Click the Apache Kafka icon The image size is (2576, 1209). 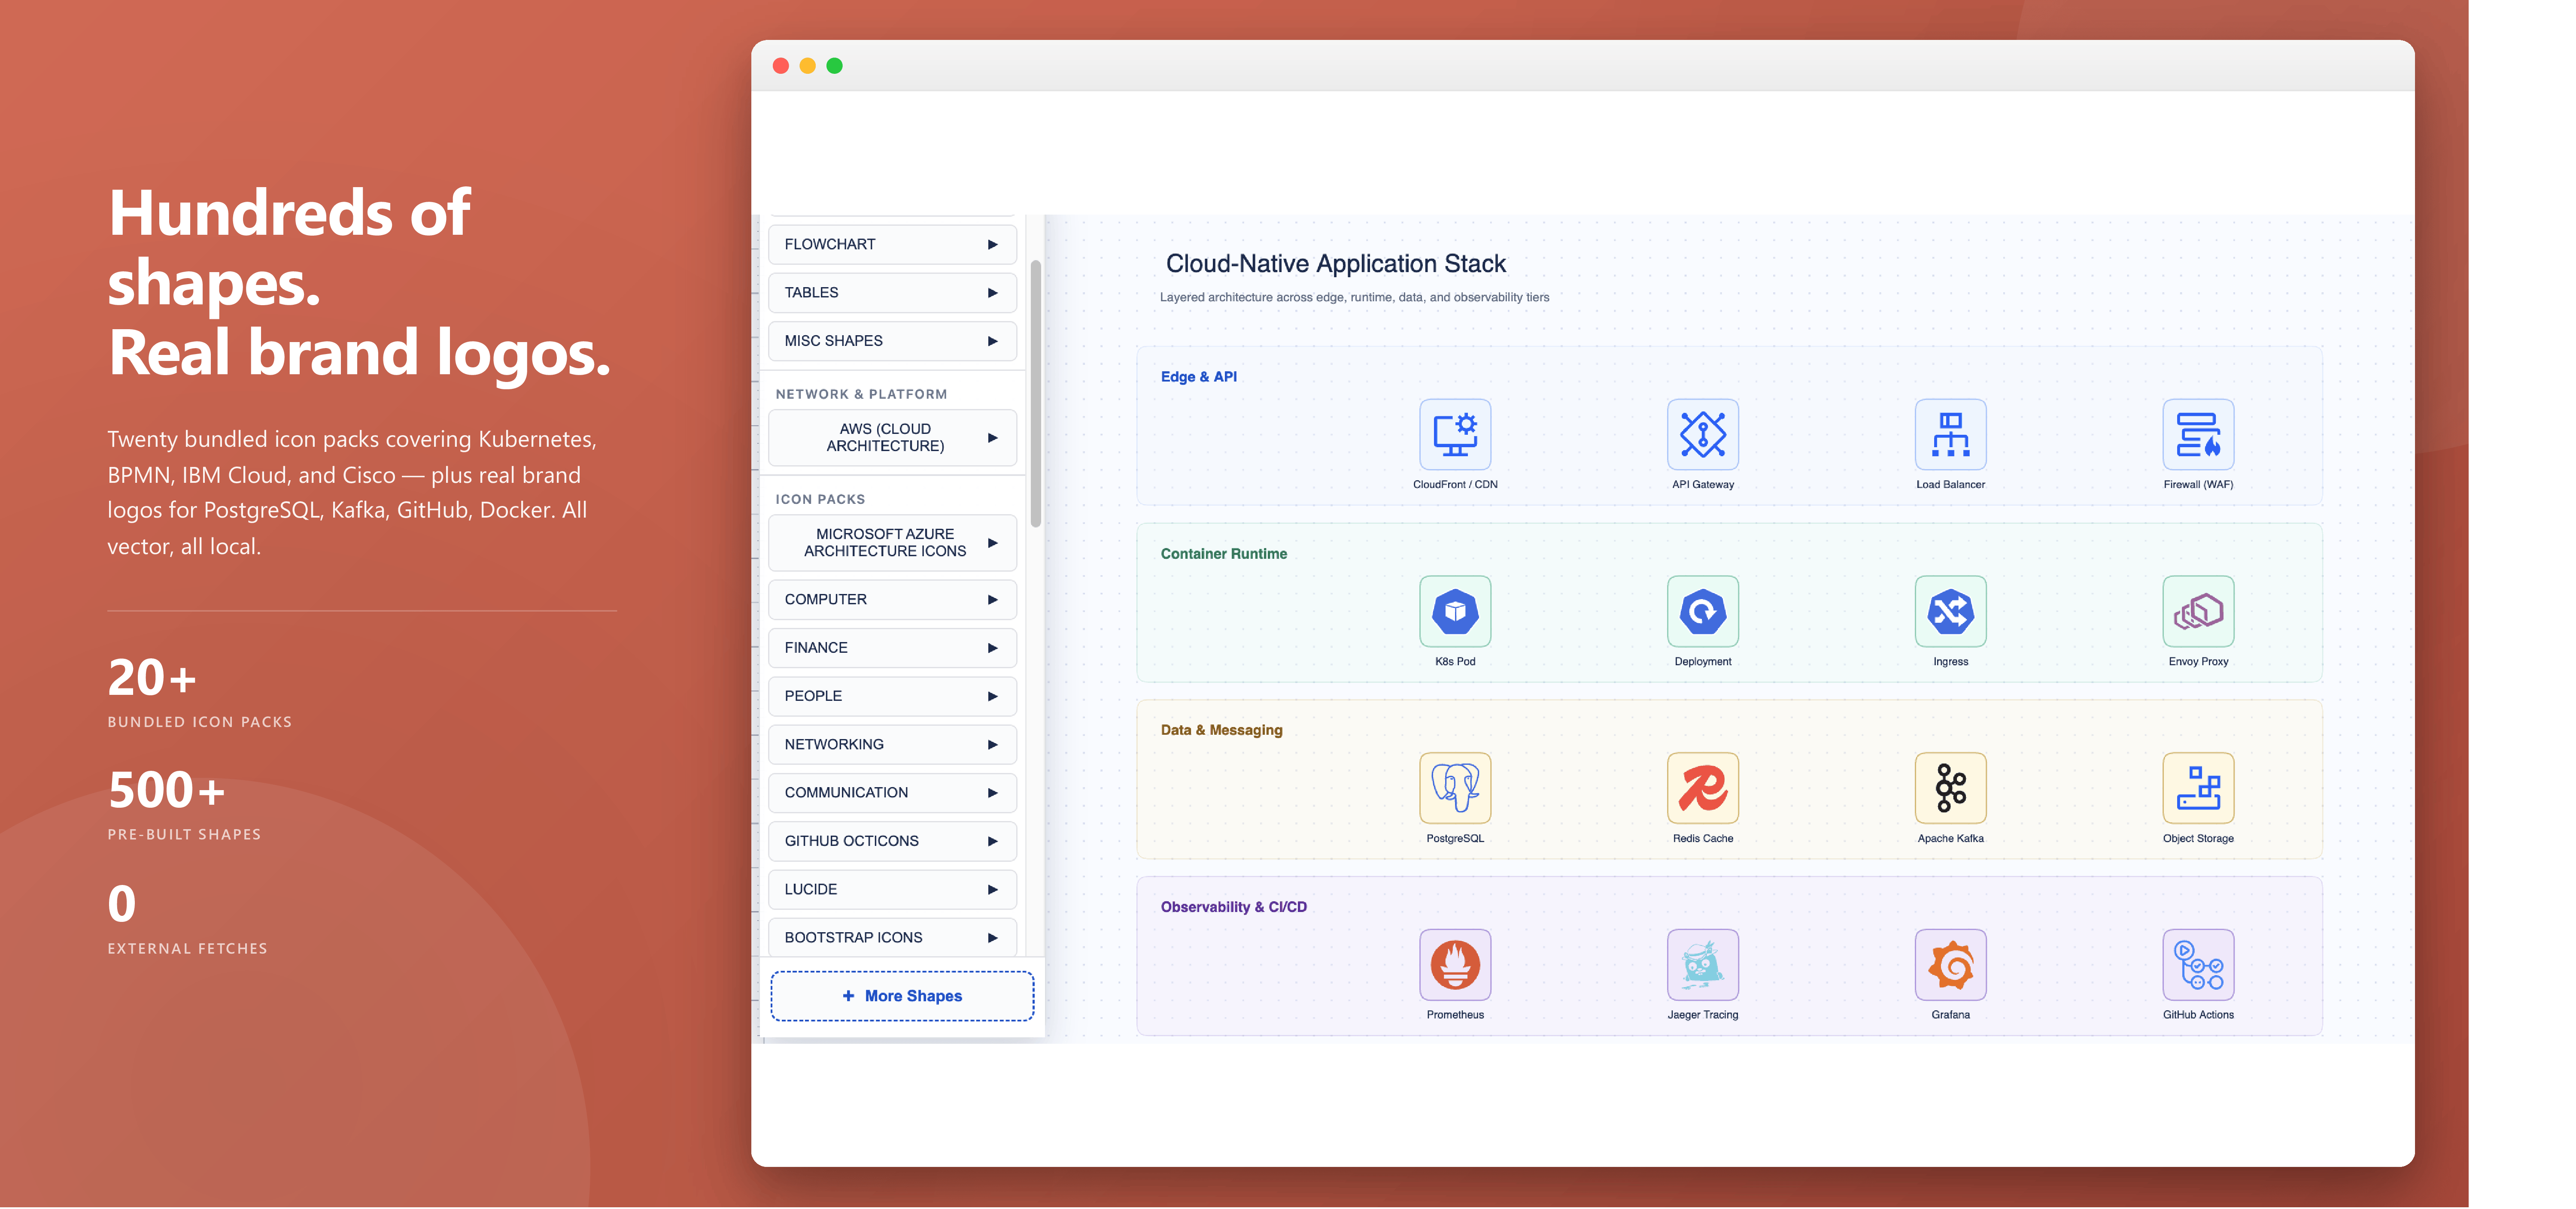coord(1951,788)
